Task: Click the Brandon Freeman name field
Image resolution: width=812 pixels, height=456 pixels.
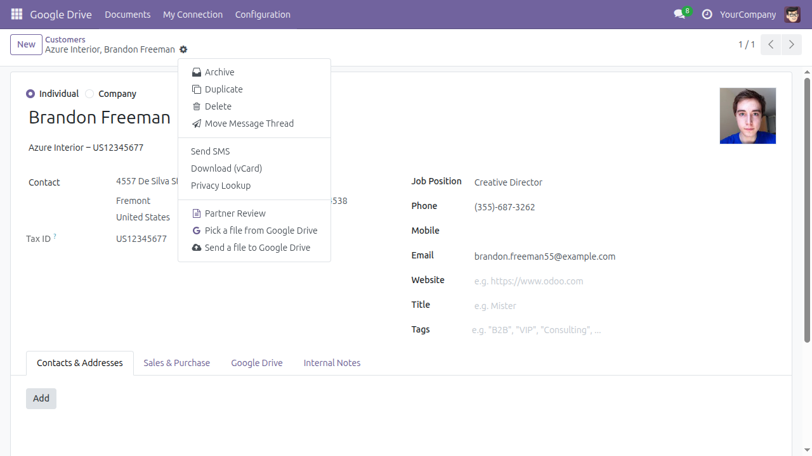Action: click(100, 117)
